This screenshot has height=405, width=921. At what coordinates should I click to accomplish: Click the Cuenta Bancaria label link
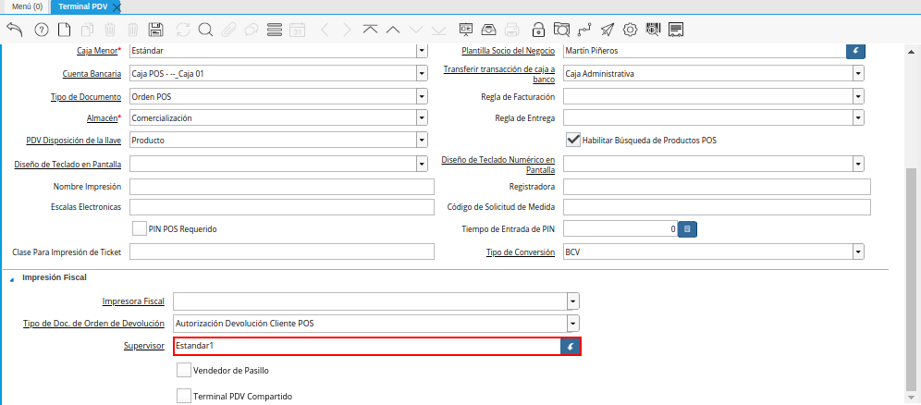click(92, 74)
